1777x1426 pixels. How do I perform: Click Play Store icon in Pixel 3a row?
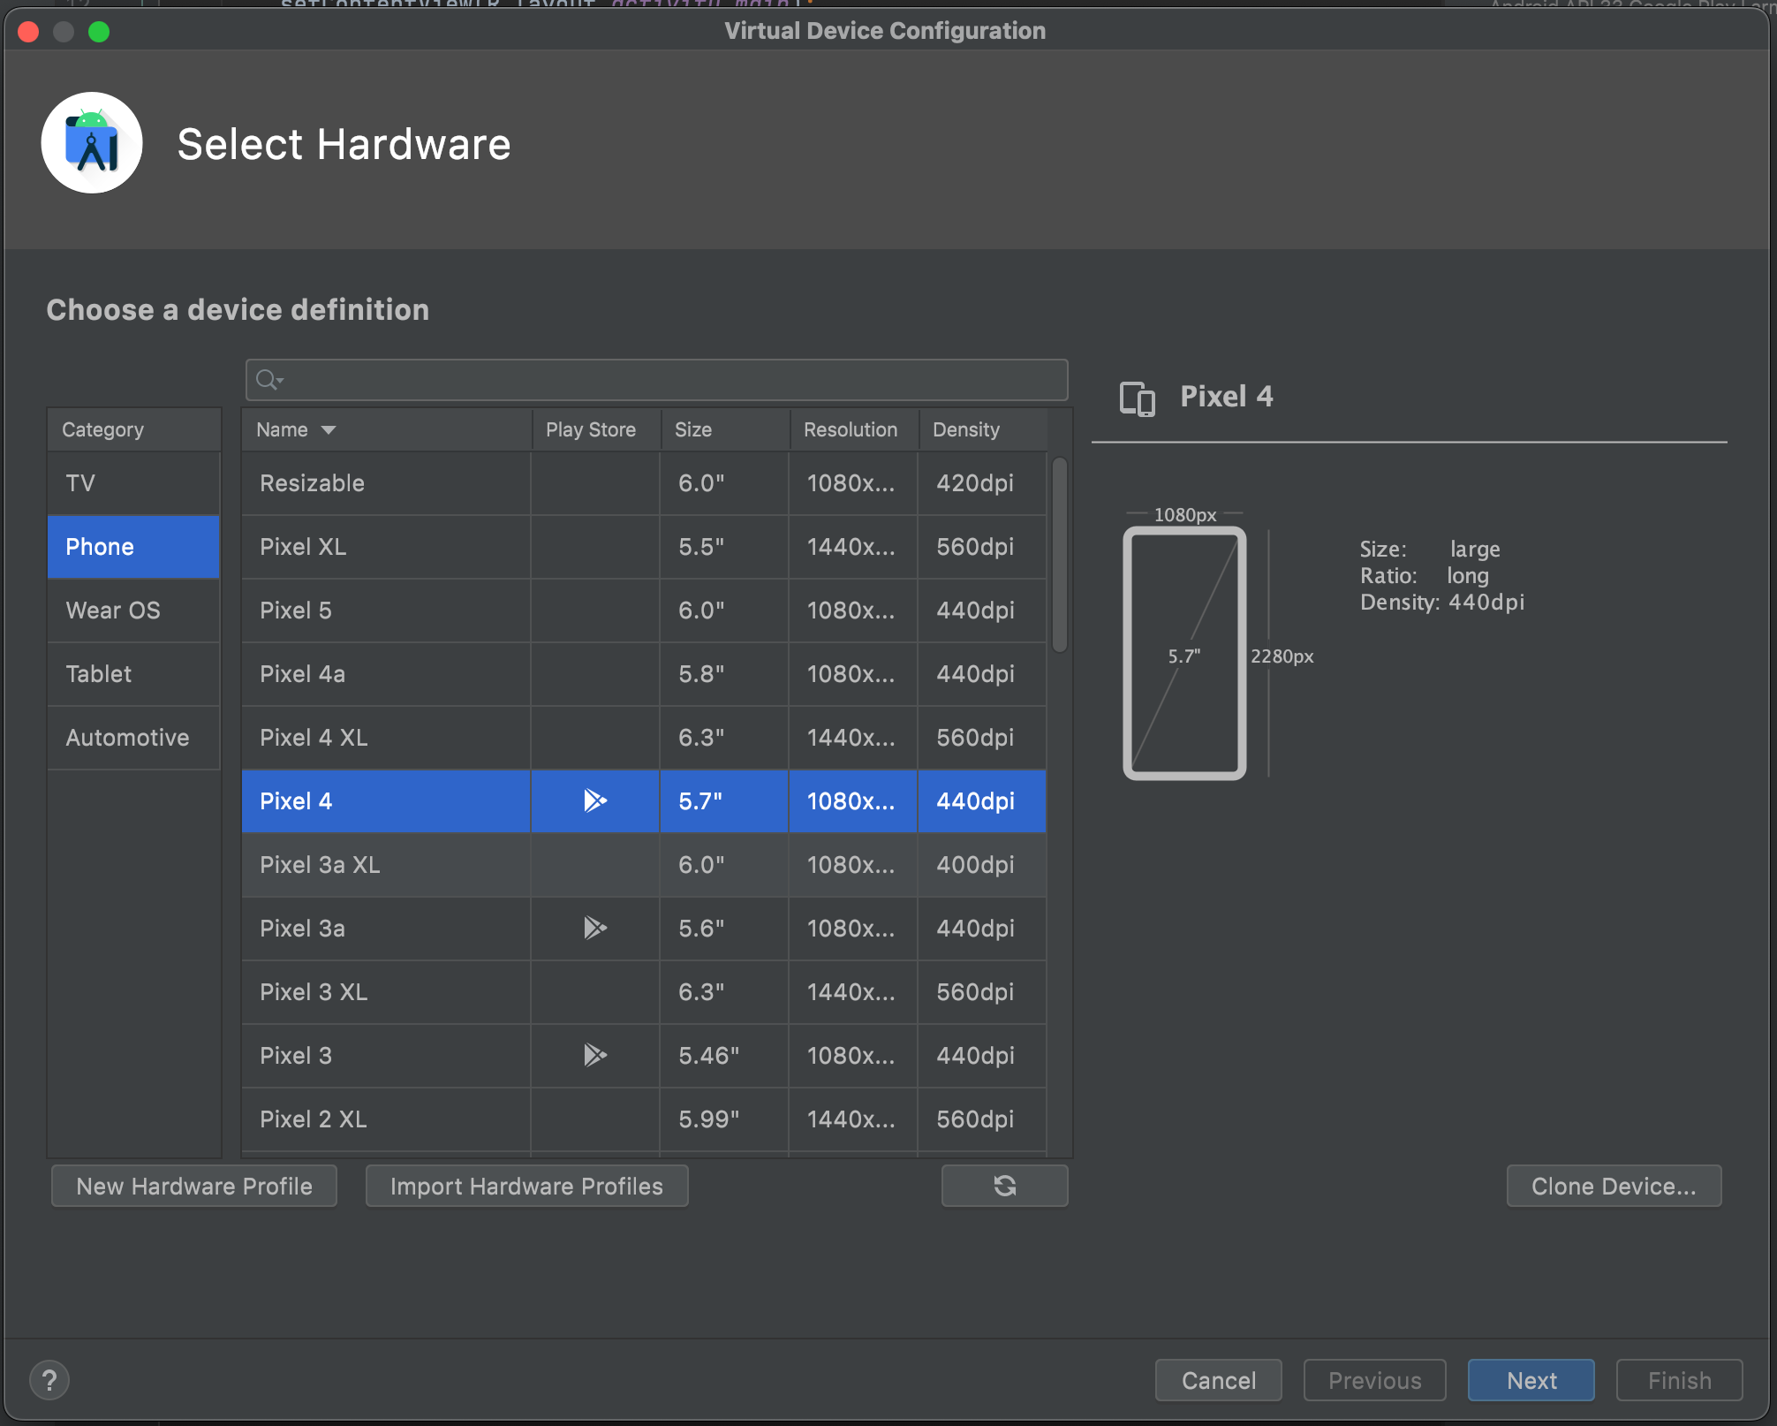coord(594,928)
